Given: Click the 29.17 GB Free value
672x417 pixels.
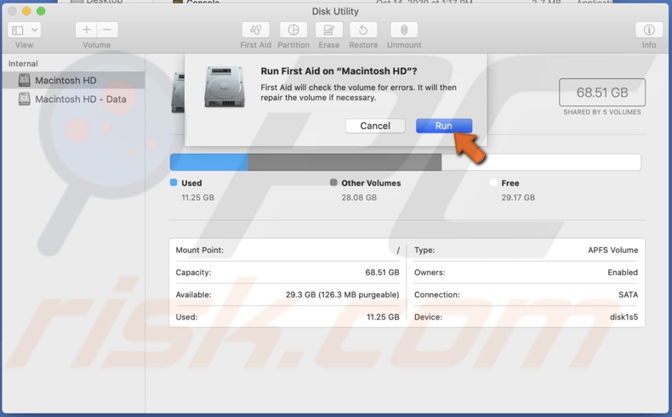Looking at the screenshot, I should tap(518, 198).
